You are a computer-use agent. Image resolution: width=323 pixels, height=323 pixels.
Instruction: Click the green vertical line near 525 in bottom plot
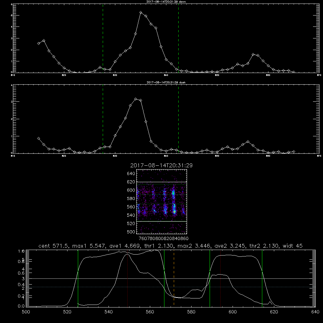pos(78,278)
